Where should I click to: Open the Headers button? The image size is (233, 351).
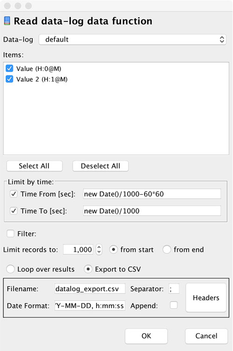point(206,298)
